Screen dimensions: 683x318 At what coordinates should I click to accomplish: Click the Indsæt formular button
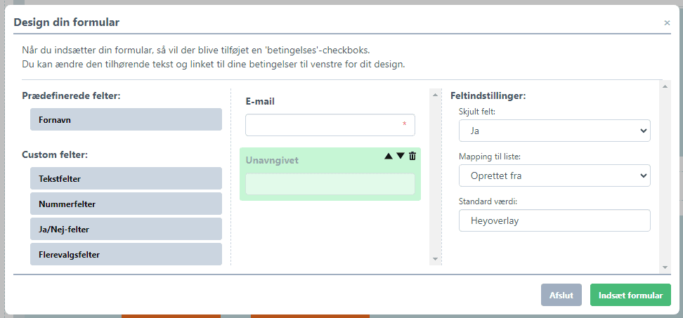pos(630,296)
